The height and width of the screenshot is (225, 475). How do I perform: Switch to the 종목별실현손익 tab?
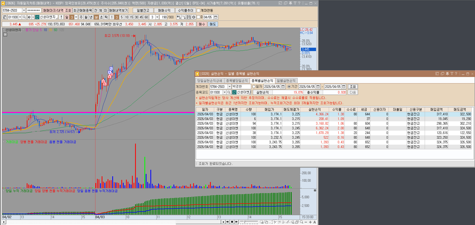[x=262, y=81]
